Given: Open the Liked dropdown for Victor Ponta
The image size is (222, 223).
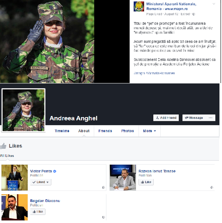Looking at the screenshot, I should click(x=41, y=182).
